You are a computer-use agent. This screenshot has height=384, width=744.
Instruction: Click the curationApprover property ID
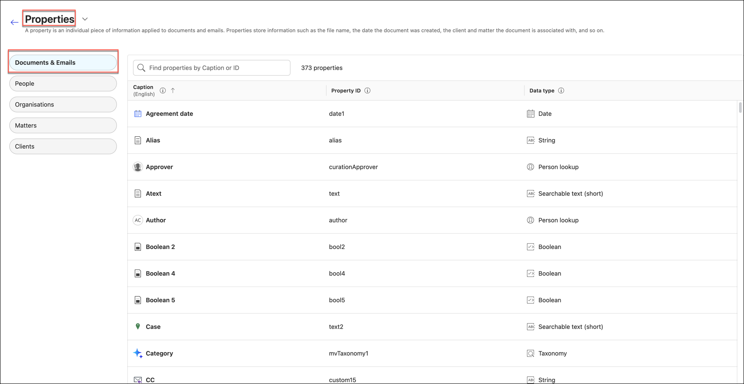pos(353,167)
